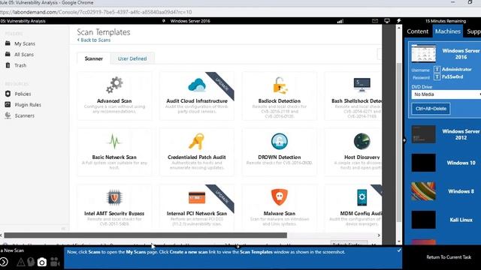Select the Internal PCI Network Scan card icon
Viewport: 481px width, 270px height.
197,197
